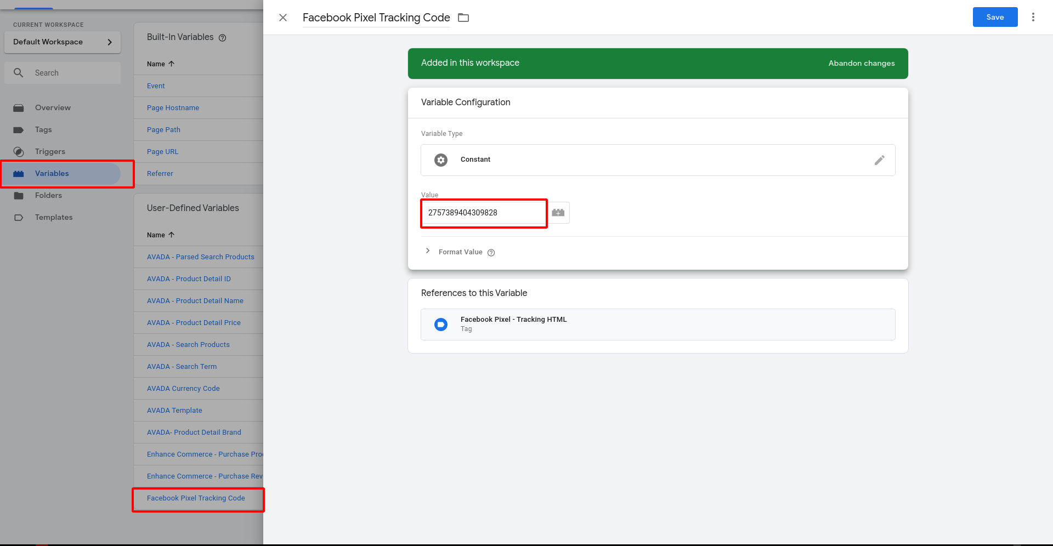This screenshot has height=546, width=1053.
Task: Sort User-Defined Variables by Name
Action: tap(161, 235)
